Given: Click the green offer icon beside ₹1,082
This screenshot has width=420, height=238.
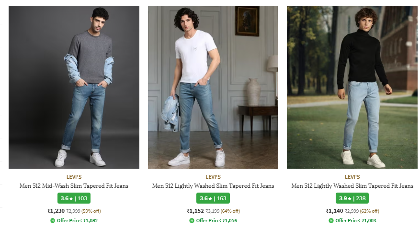Looking at the screenshot, I should pos(53,221).
